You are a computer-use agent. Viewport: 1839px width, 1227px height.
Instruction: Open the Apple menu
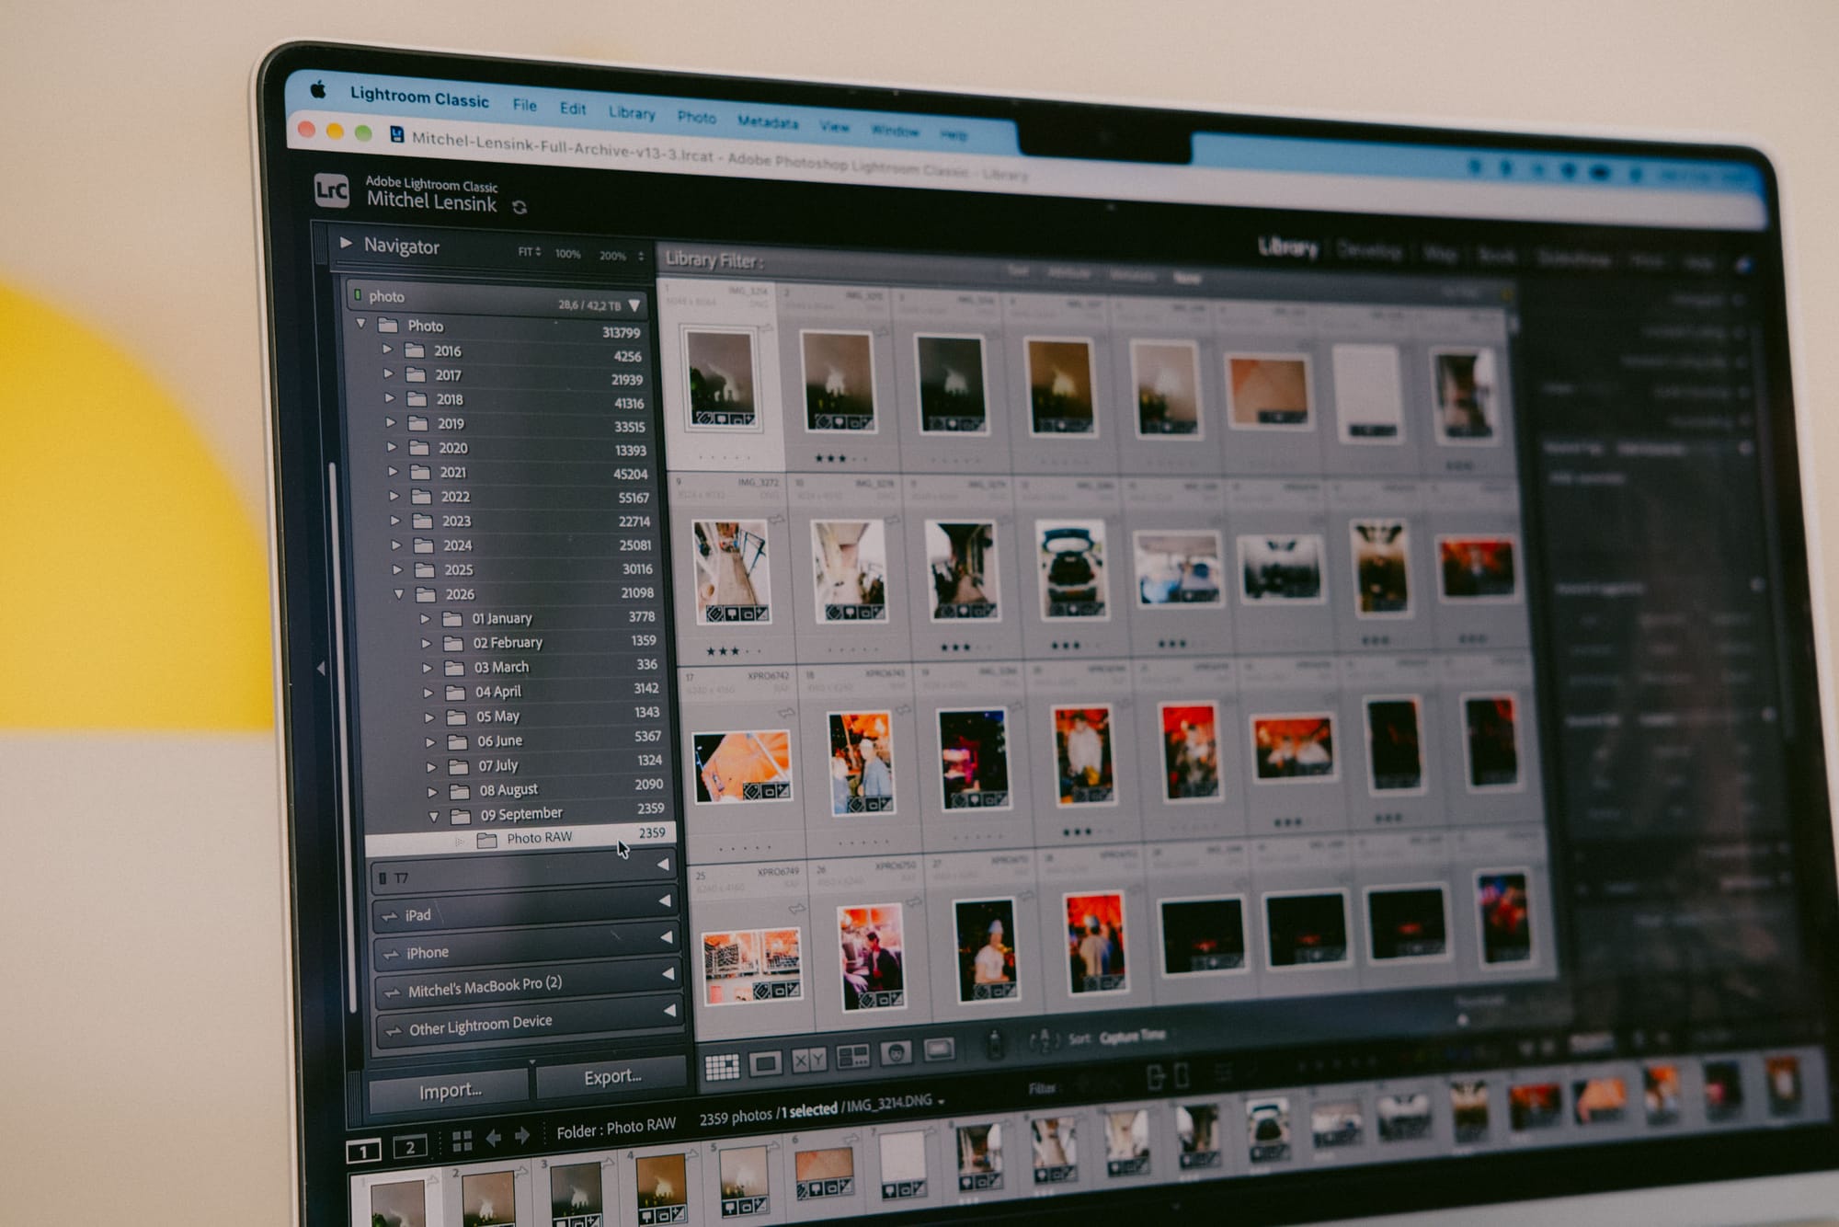click(319, 89)
